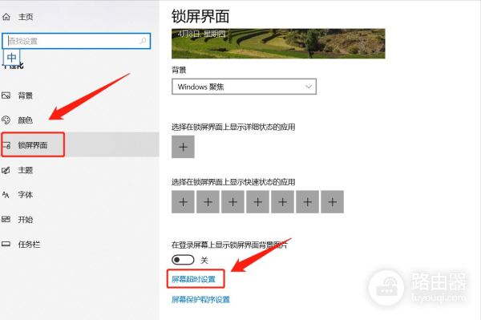Click the sixth quick status plus tile
The image size is (481, 320).
click(307, 202)
